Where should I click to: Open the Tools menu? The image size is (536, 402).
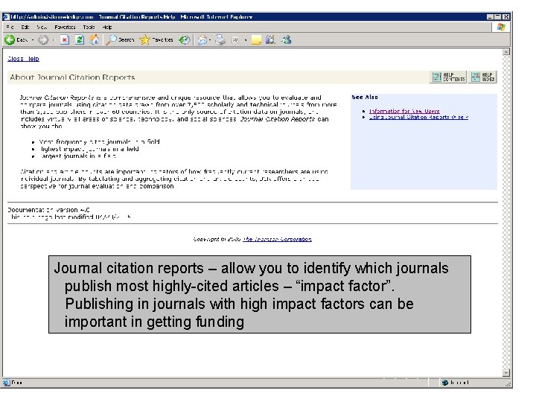[x=89, y=27]
